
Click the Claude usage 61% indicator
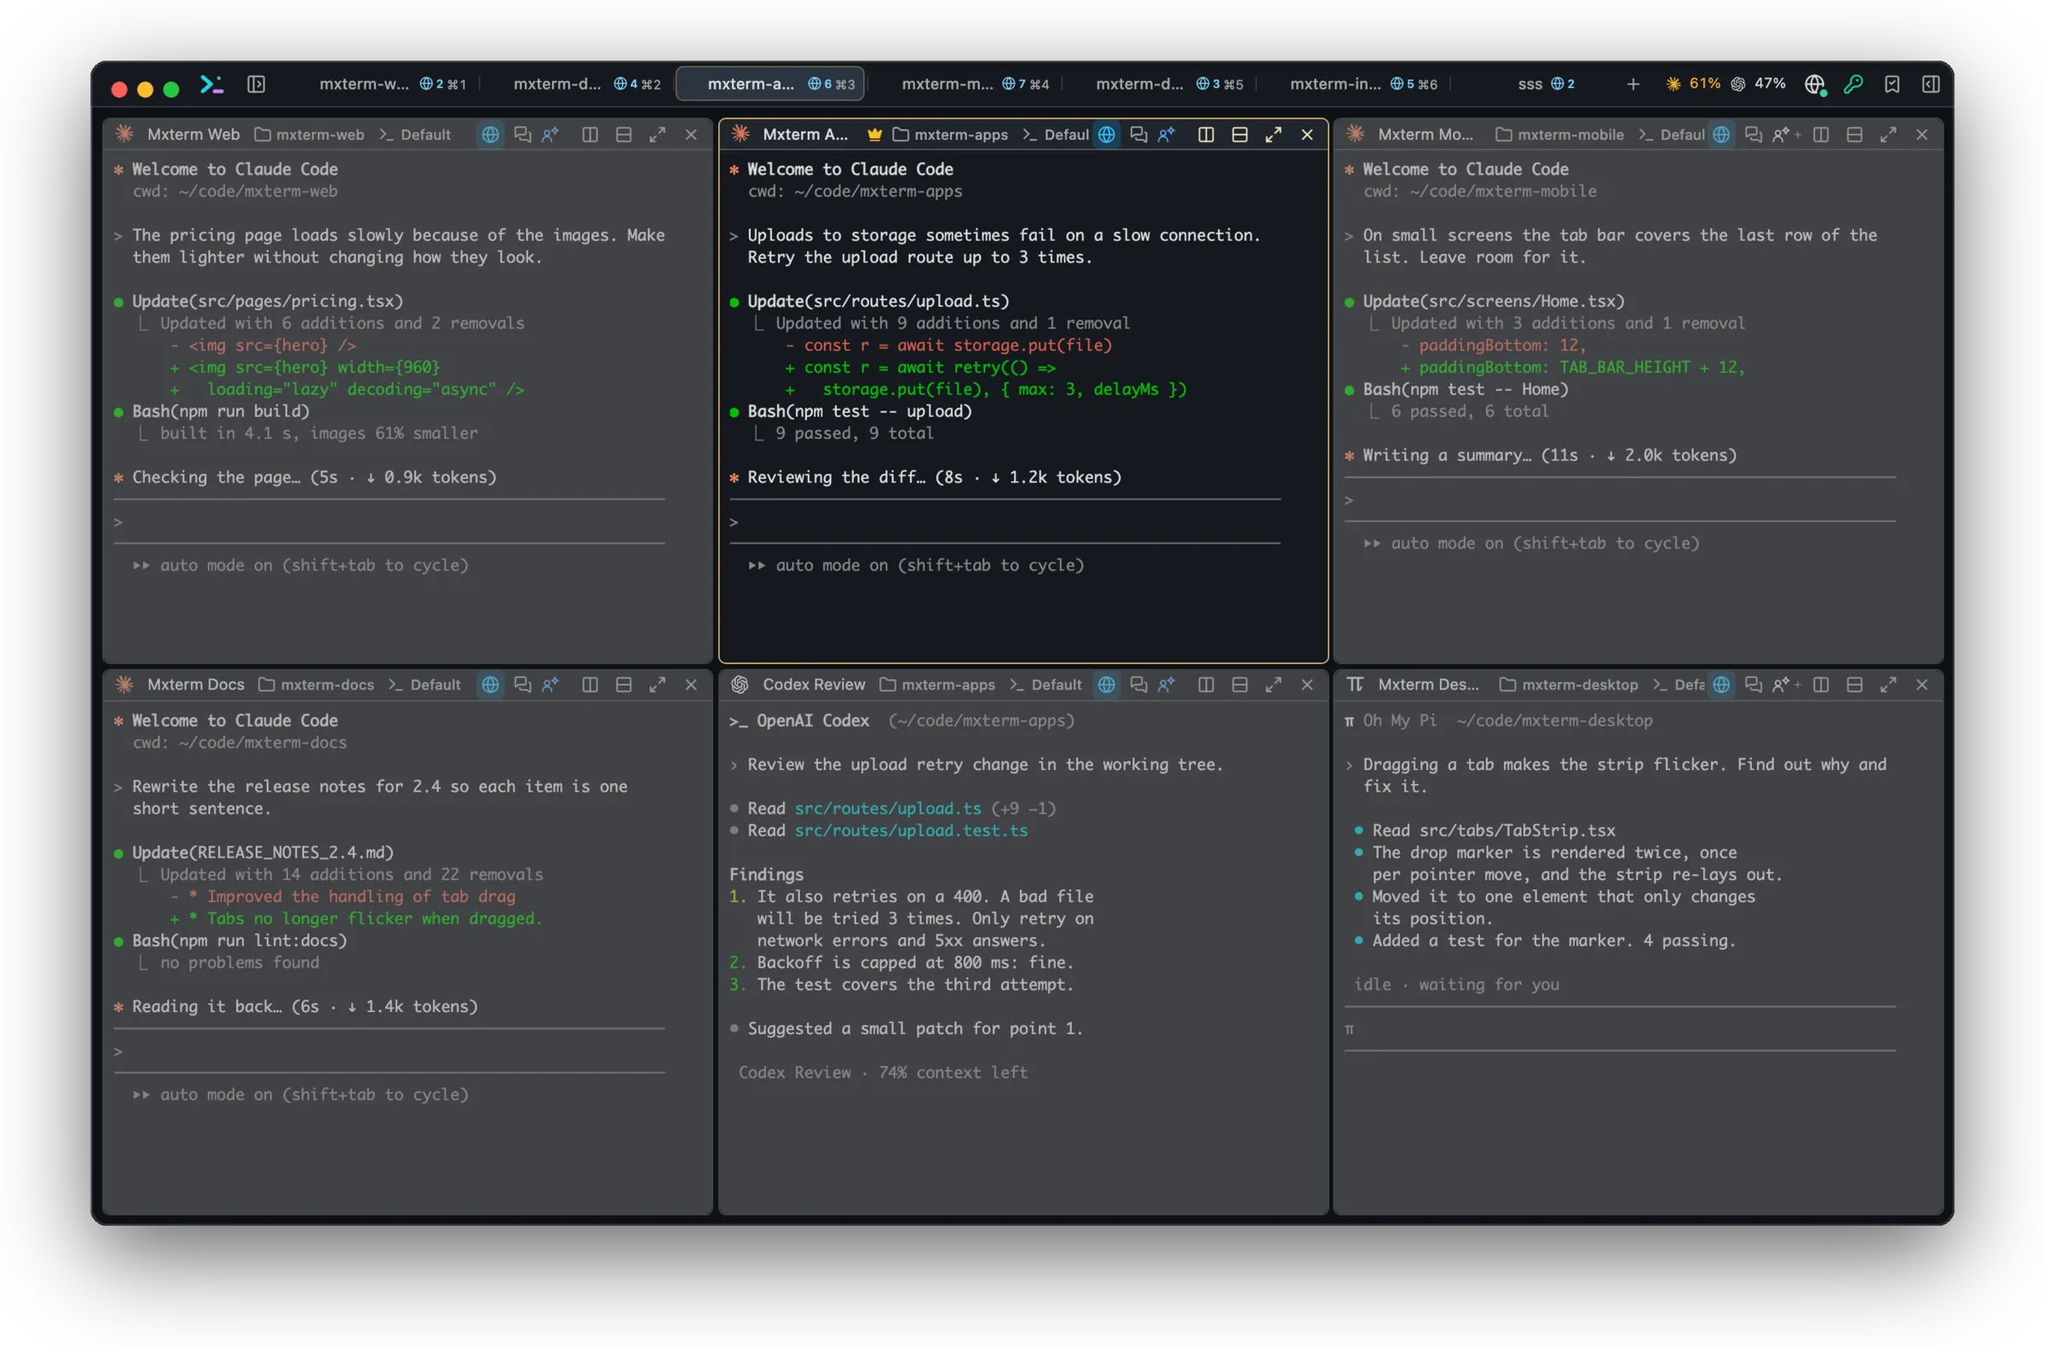(1693, 83)
